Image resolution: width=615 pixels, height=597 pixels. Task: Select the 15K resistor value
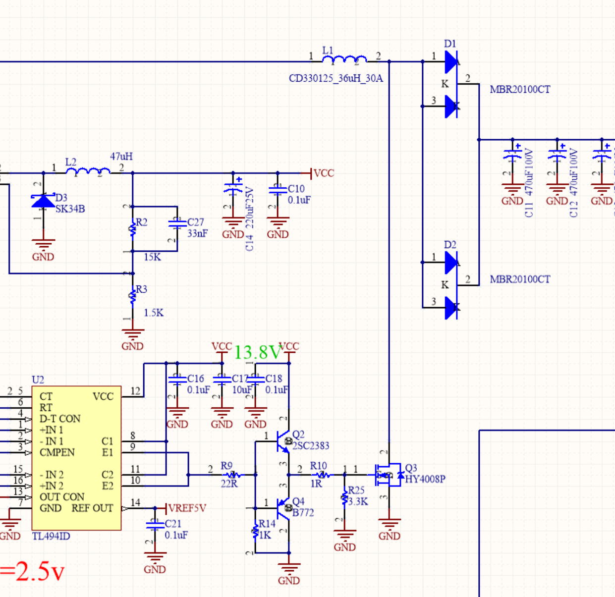pyautogui.click(x=152, y=257)
